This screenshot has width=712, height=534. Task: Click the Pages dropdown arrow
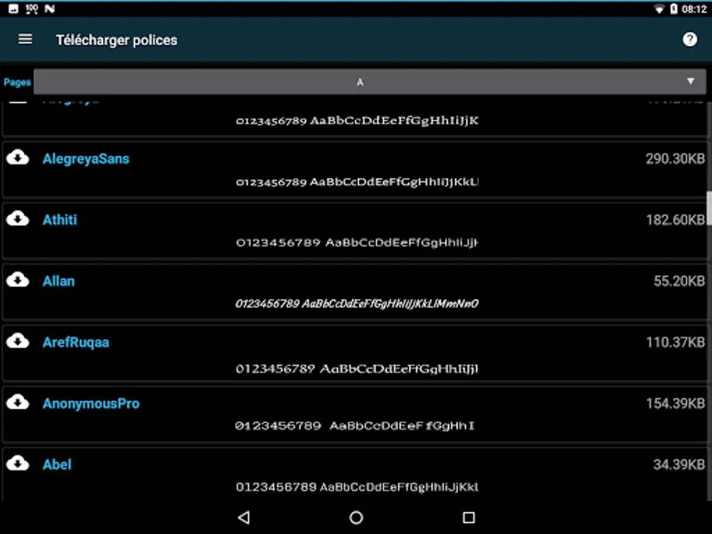coord(691,81)
